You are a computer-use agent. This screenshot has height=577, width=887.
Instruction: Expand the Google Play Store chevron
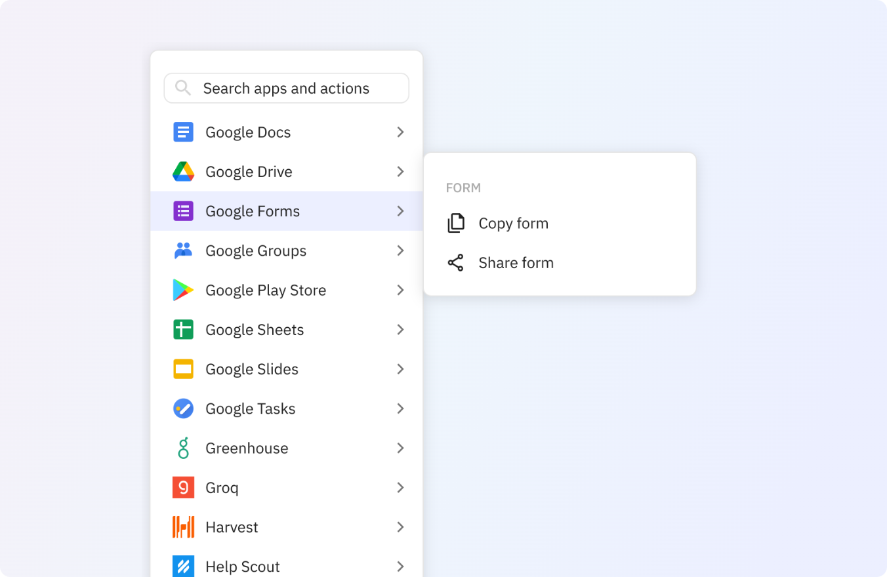pos(400,290)
